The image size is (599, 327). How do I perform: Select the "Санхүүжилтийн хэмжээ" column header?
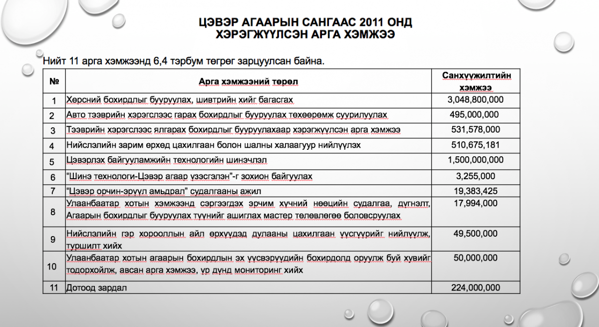(x=476, y=81)
